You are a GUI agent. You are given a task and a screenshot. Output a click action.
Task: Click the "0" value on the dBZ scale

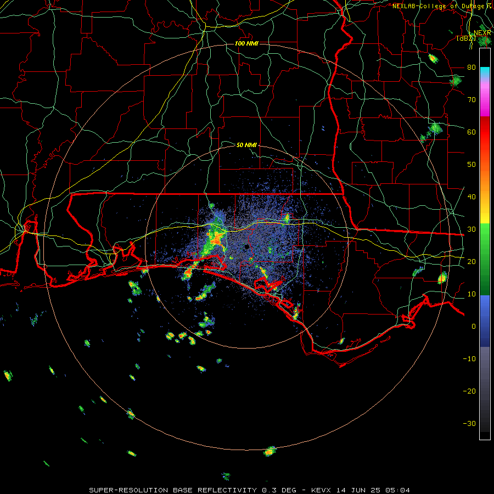coord(474,327)
